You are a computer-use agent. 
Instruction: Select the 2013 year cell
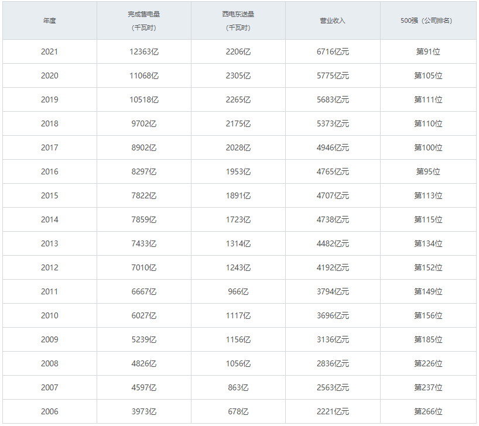pyautogui.click(x=50, y=243)
